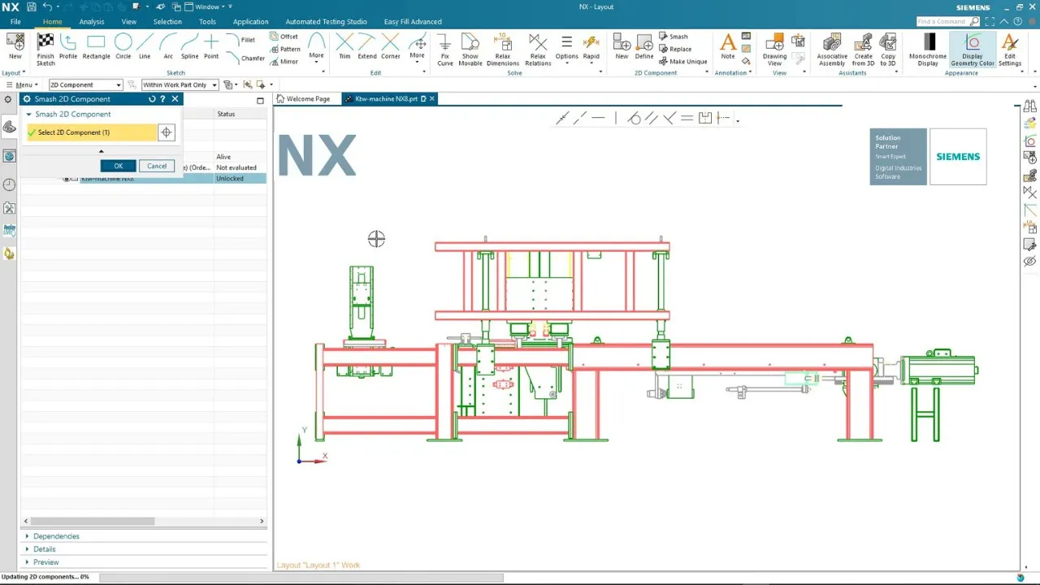Screen dimensions: 1040x585
Task: Open the Easy Fill Advanced tab
Action: click(413, 22)
